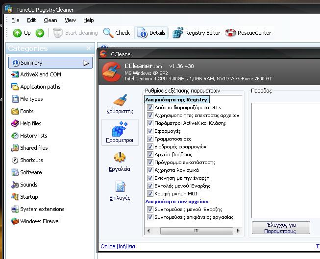Click the CCleaner logo in the header
The image size is (320, 259).
tap(112, 72)
